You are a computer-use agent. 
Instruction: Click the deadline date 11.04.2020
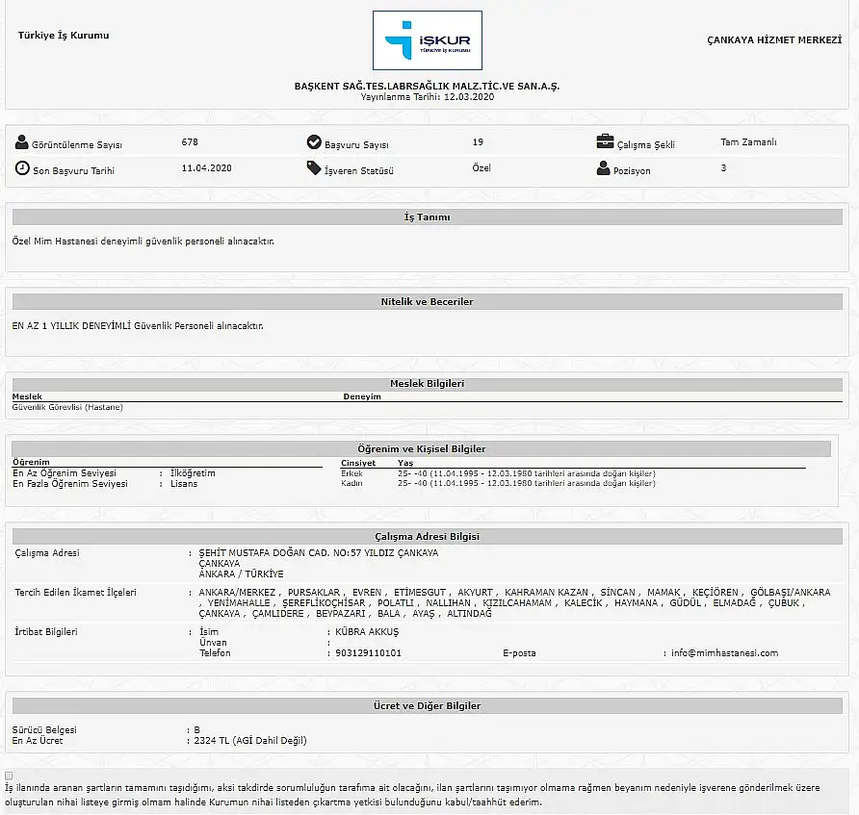click(x=206, y=168)
